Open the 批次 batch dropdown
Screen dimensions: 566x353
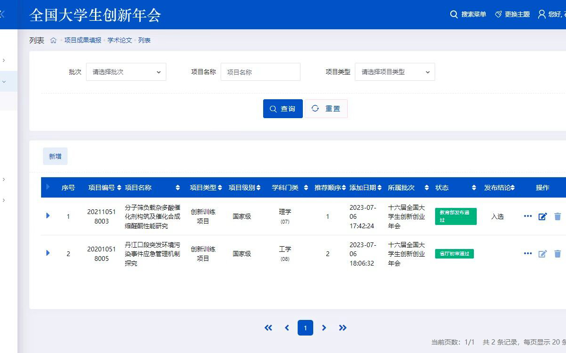126,72
